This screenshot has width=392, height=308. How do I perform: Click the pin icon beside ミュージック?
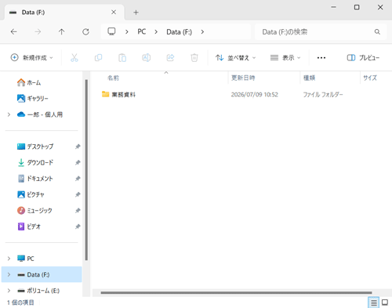pyautogui.click(x=78, y=210)
